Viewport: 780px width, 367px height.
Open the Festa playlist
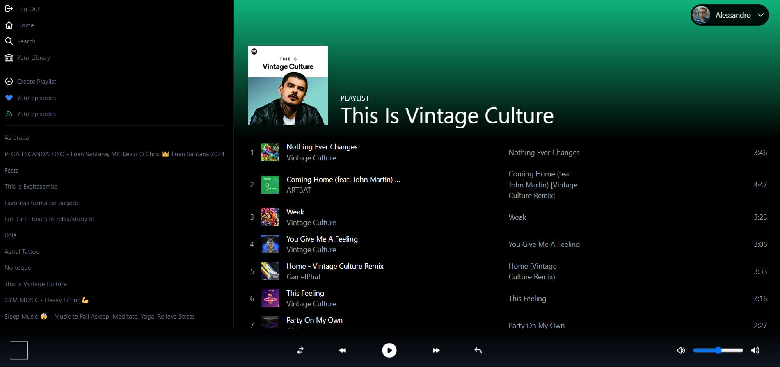(11, 171)
